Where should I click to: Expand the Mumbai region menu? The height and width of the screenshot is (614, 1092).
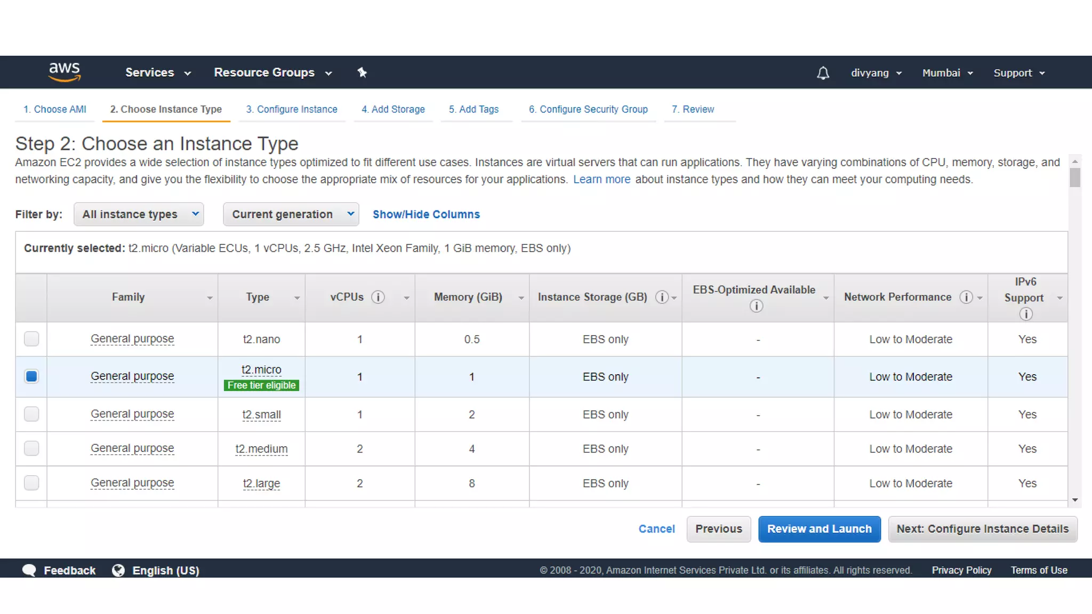(x=948, y=73)
